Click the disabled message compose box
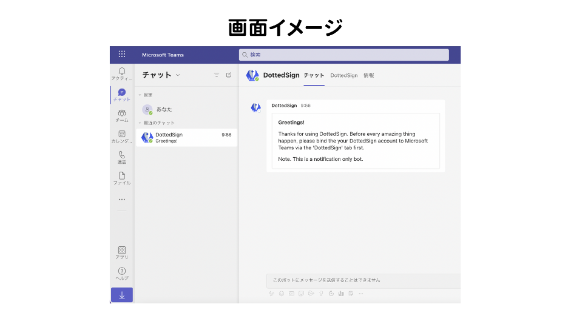This screenshot has height=321, width=571. coord(363,280)
